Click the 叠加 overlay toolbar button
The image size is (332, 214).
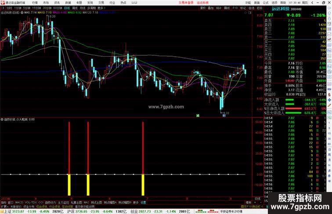(x=211, y=8)
